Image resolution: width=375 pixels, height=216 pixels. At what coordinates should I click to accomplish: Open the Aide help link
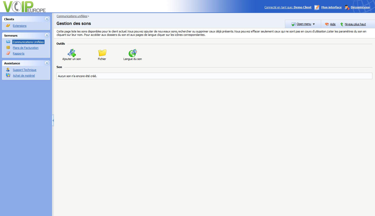click(333, 24)
